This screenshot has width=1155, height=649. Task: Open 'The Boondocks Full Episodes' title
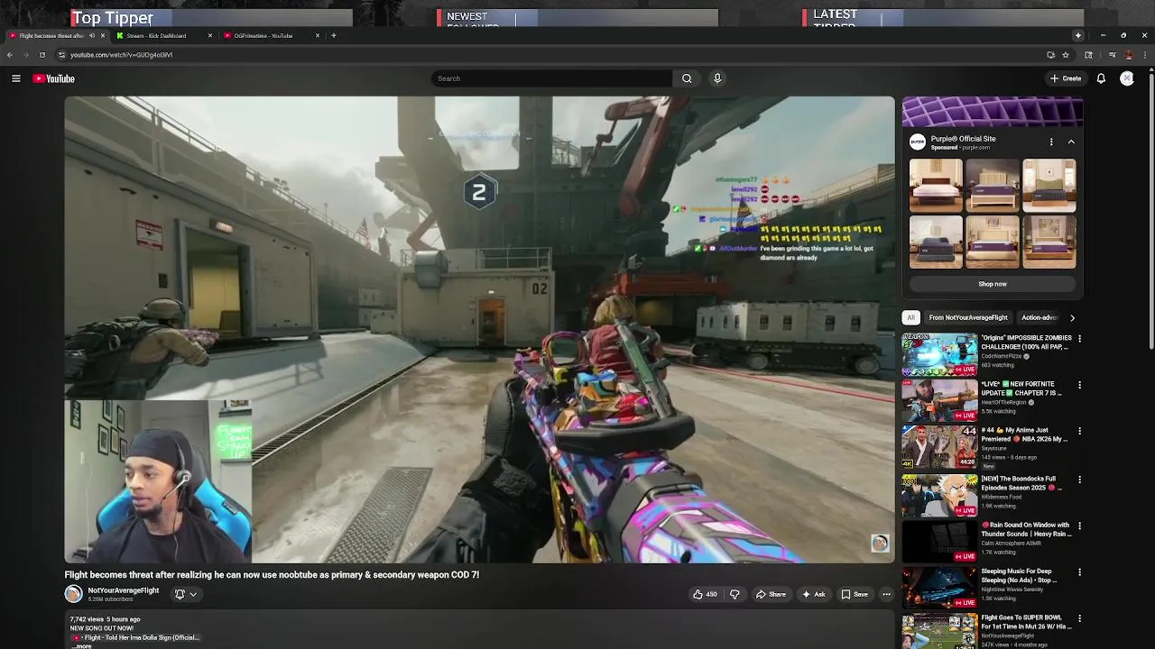coord(1021,483)
